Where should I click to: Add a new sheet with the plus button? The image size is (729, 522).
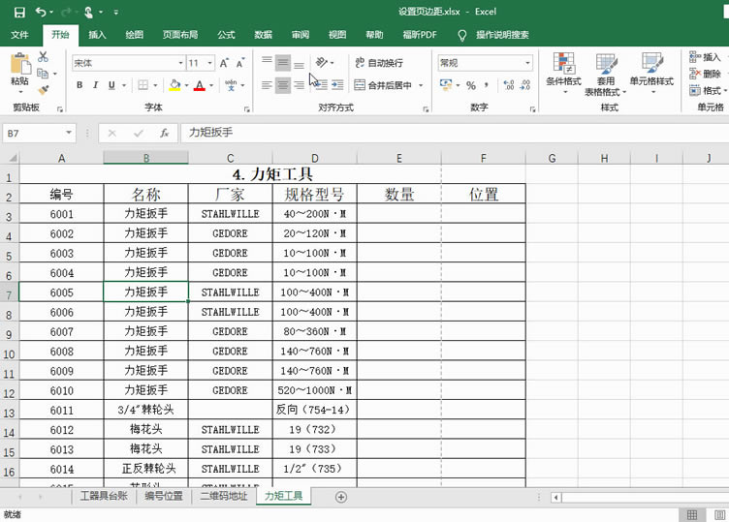click(x=341, y=497)
